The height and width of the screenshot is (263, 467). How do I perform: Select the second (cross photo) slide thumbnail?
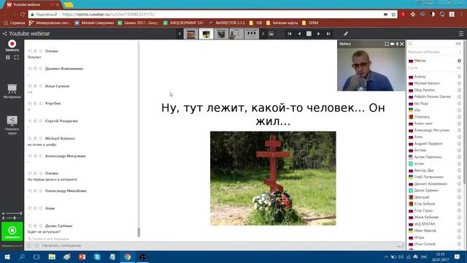[x=206, y=34]
